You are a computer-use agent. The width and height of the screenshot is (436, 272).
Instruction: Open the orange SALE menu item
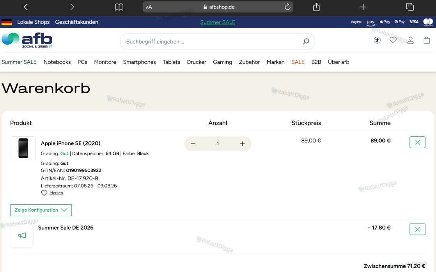298,62
